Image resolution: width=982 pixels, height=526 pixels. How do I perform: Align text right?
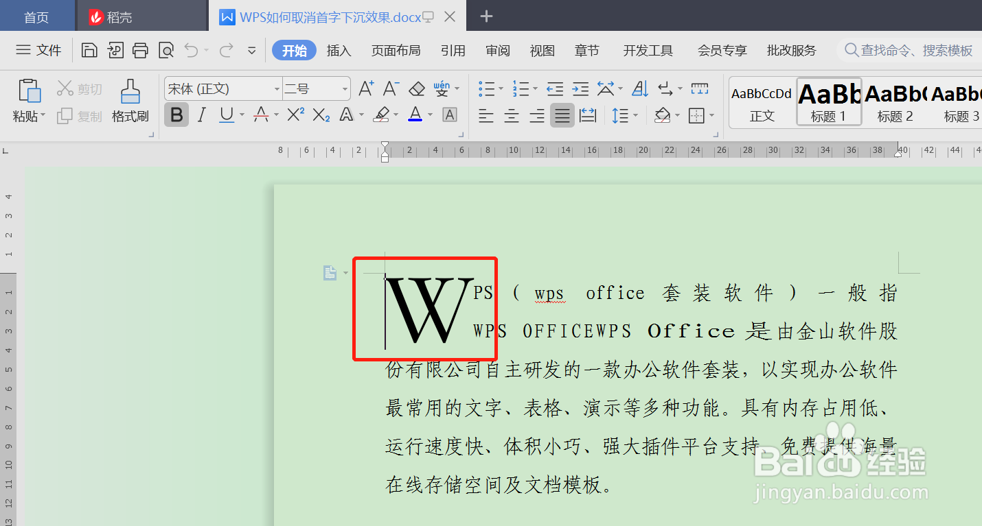537,115
